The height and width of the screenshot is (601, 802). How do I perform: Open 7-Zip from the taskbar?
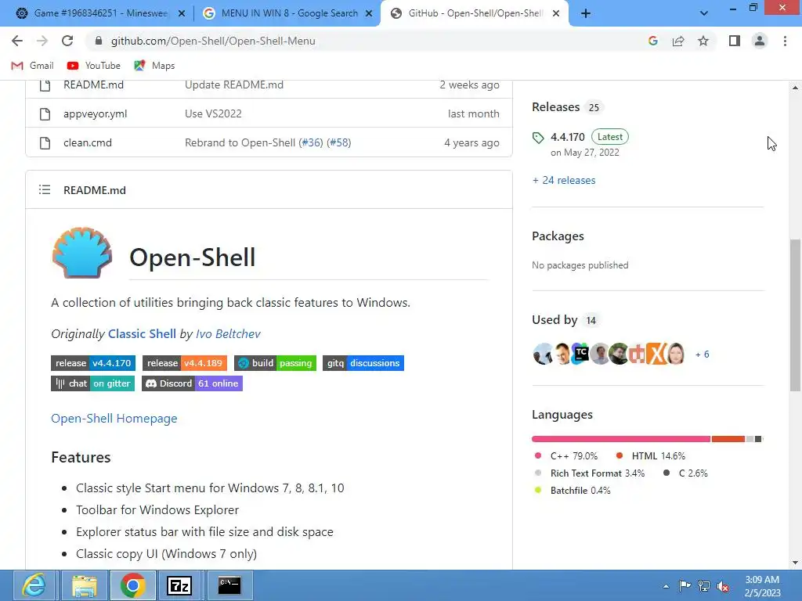(x=179, y=585)
